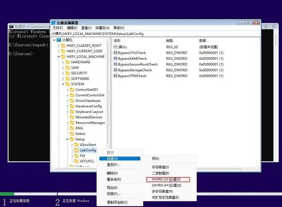The image size is (282, 207).
Task: Click the BypassCPUCheck DWORD value icon
Action: tap(115, 53)
